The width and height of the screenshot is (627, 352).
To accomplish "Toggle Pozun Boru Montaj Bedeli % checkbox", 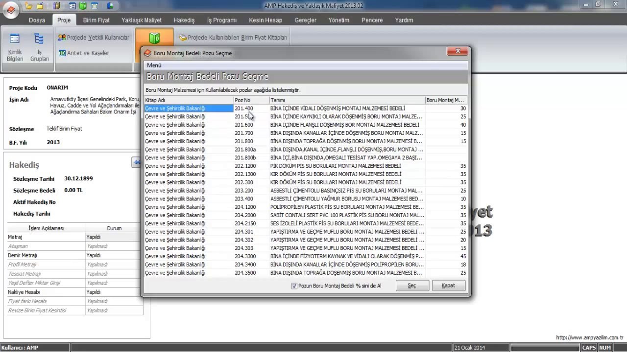I will tap(294, 286).
